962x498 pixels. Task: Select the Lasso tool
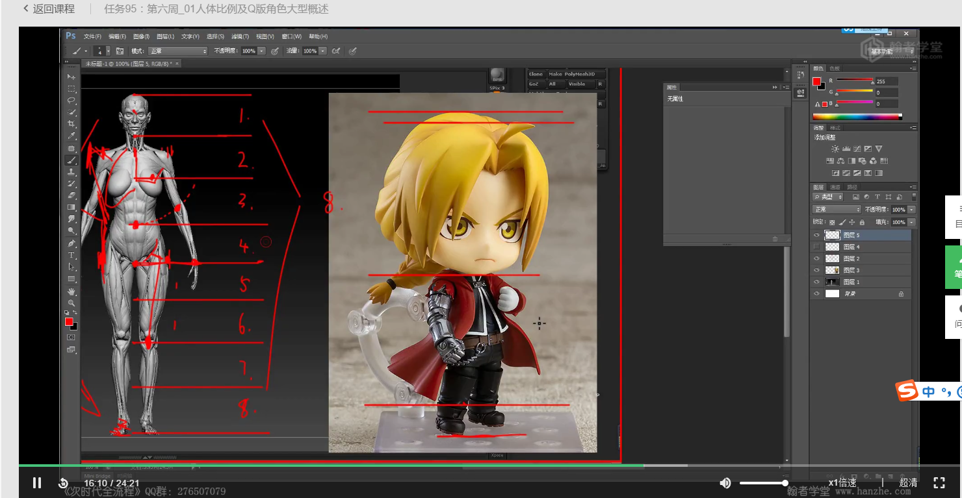[71, 101]
